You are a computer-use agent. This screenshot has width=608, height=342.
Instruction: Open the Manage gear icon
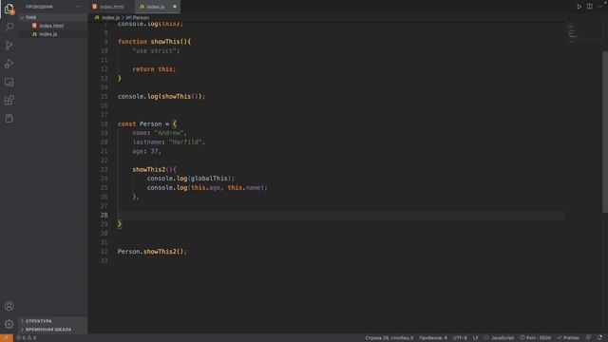tap(9, 324)
